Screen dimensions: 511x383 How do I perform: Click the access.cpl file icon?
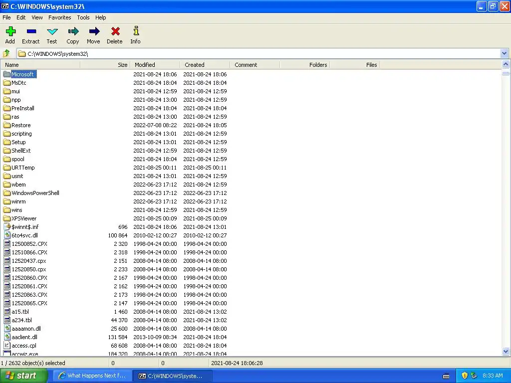pyautogui.click(x=7, y=345)
